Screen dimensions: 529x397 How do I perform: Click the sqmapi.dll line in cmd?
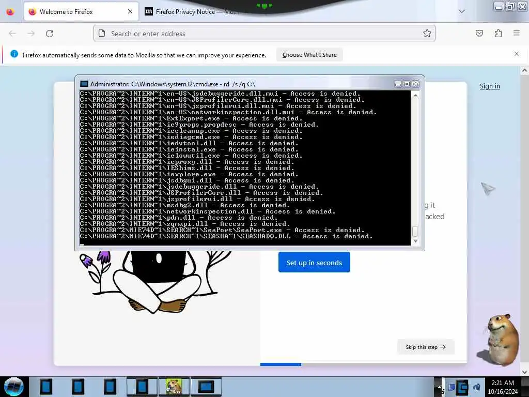coord(185,224)
